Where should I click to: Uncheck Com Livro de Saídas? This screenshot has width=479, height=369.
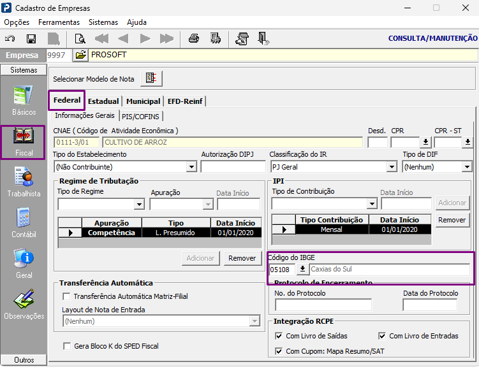click(278, 336)
